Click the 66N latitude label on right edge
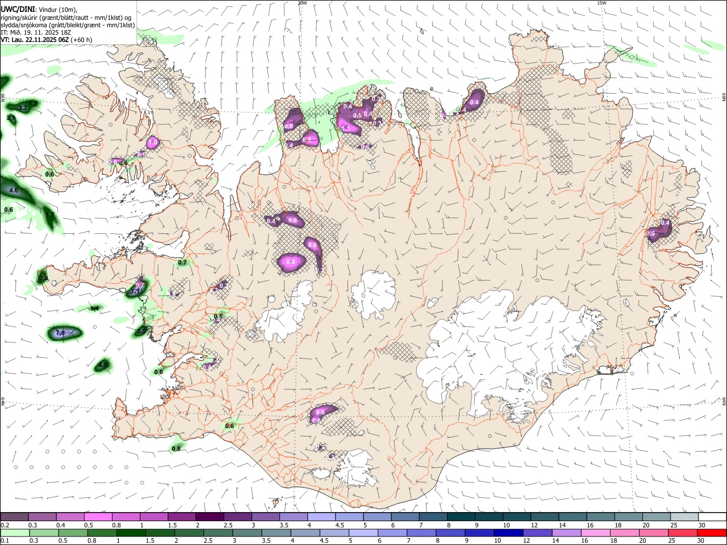Viewport: 727px width, 545px height. coord(724,98)
